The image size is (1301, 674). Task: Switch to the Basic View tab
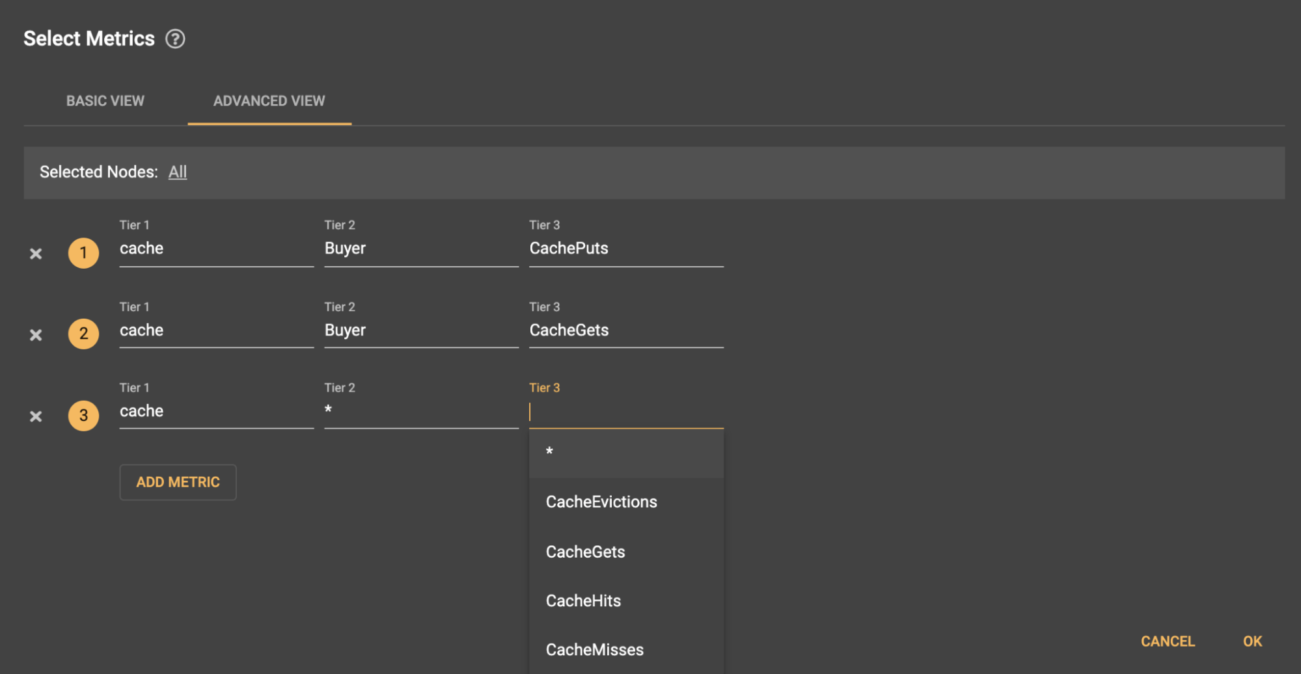[105, 101]
